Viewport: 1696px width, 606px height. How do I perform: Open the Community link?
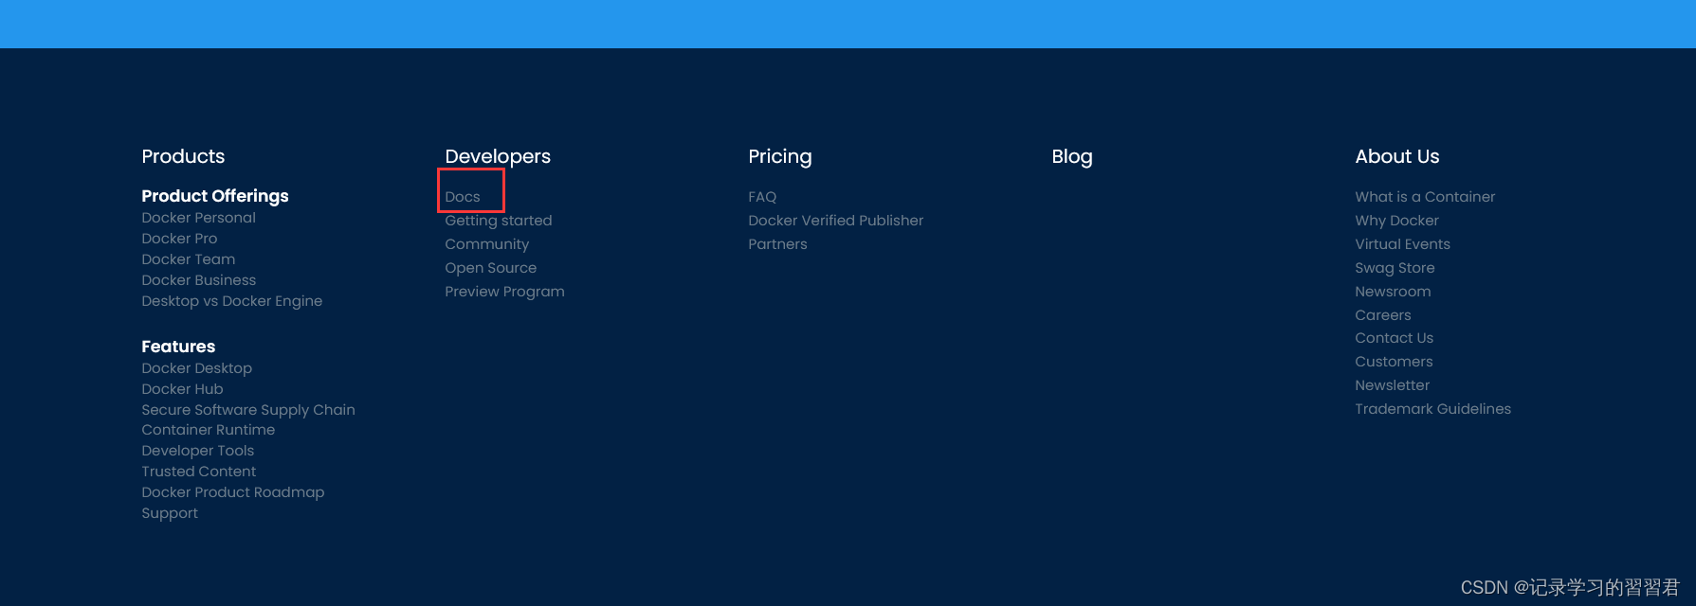(x=487, y=244)
